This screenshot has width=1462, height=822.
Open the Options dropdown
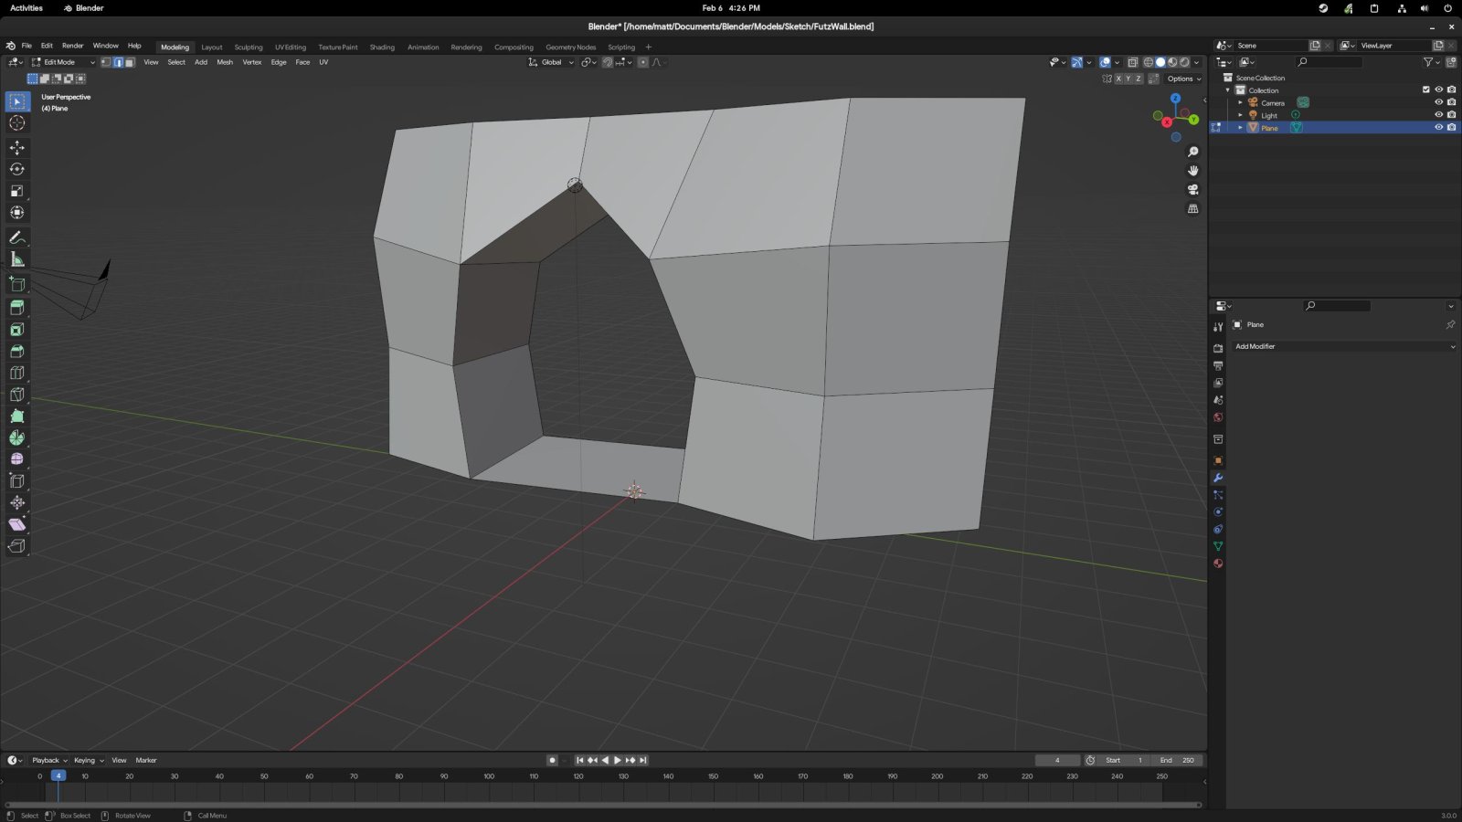(1184, 79)
